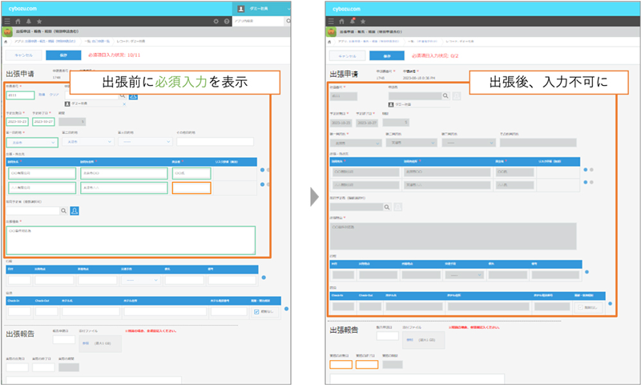The image size is (641, 385).
Task: Click the notifications bell in the right window
Action: (353, 21)
